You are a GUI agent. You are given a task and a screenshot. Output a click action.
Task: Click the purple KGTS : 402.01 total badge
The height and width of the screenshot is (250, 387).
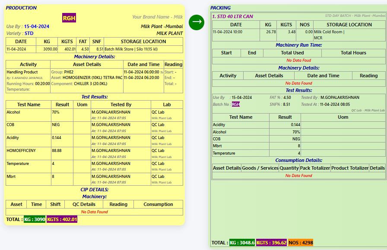coord(62,219)
